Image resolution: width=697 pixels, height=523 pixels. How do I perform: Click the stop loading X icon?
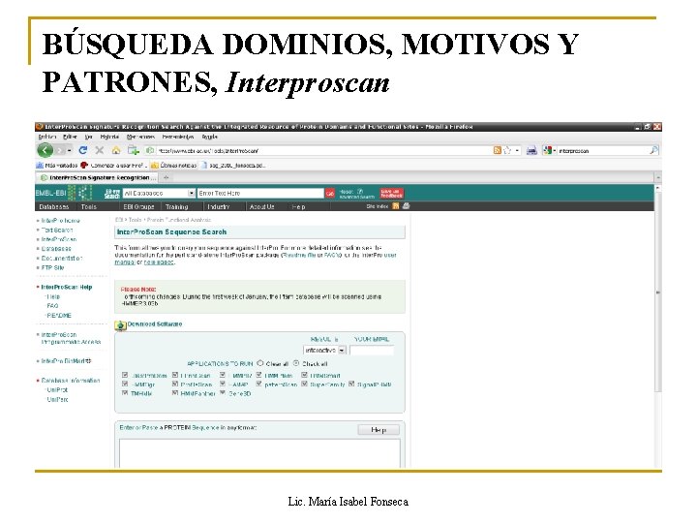tap(100, 150)
